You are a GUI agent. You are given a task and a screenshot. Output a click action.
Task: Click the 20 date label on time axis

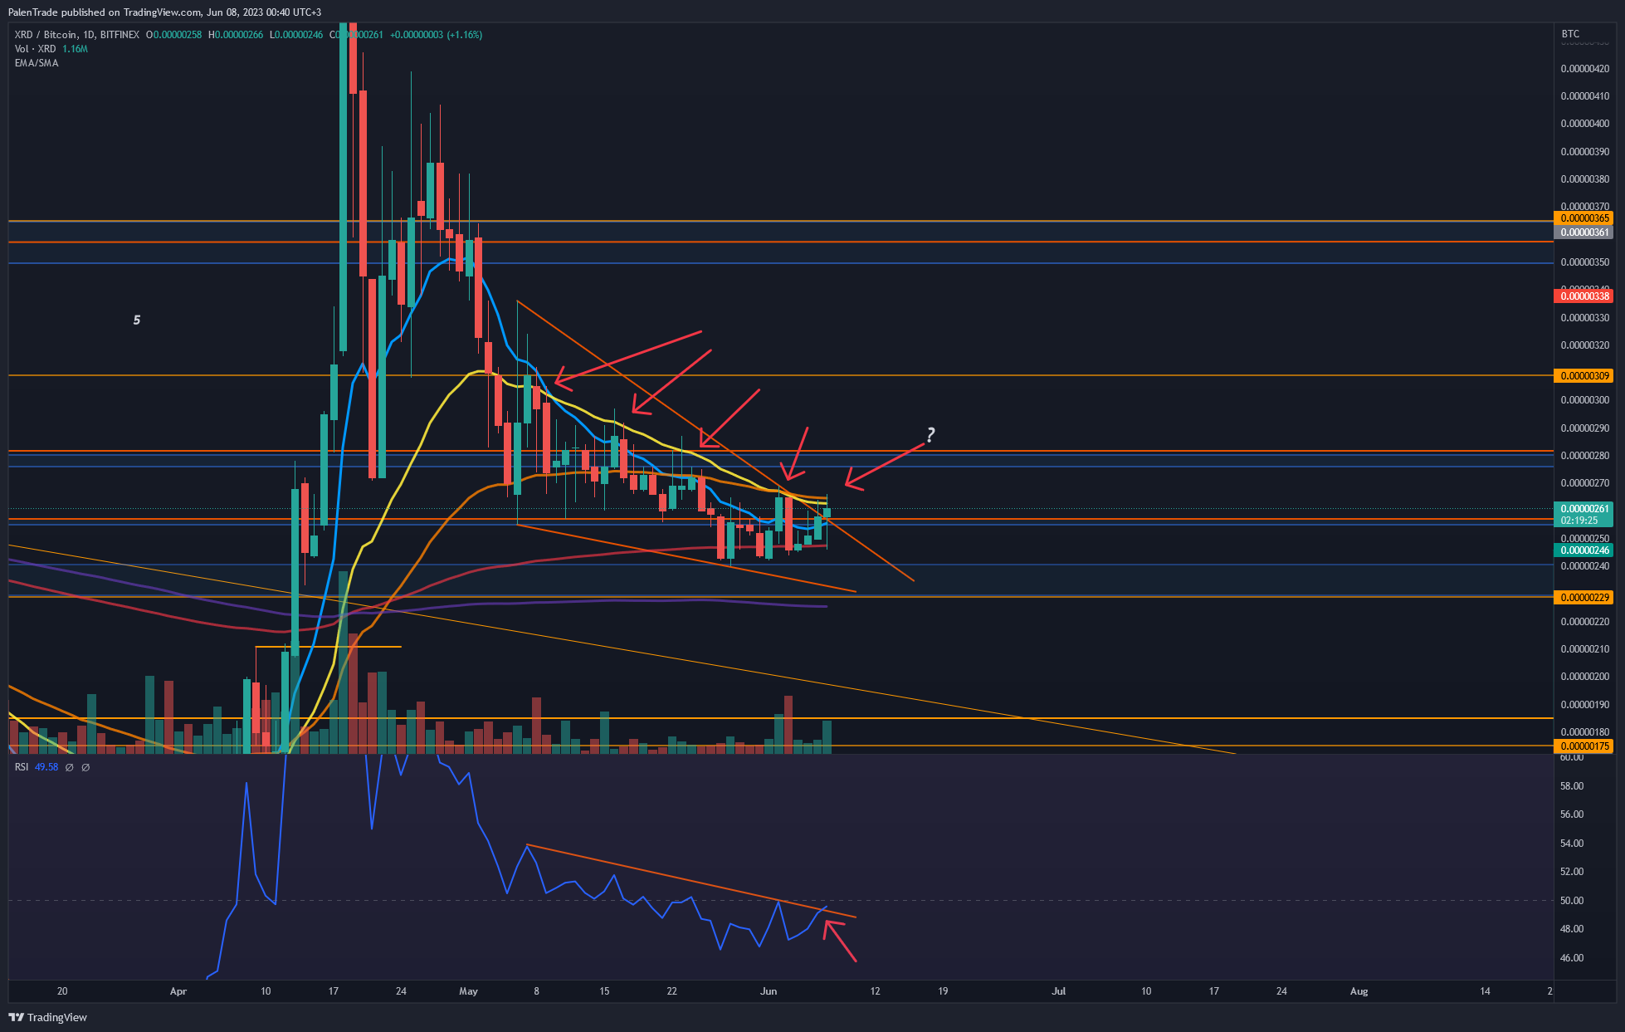click(62, 991)
